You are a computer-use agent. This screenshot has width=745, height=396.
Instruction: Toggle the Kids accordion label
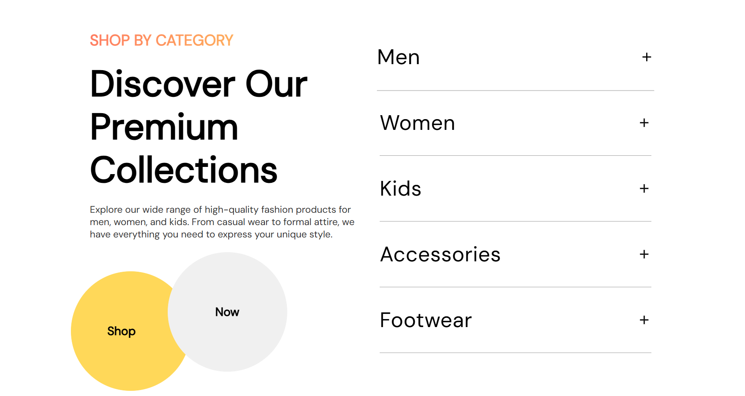pos(400,188)
